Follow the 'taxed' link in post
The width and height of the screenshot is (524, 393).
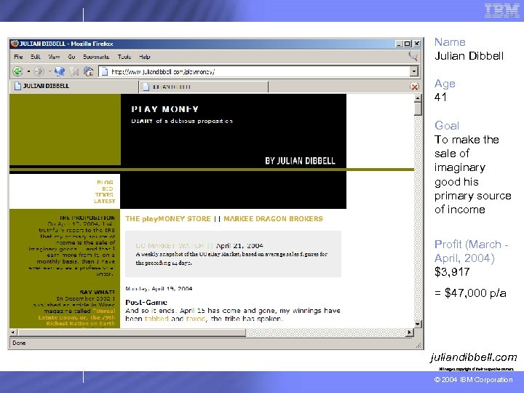point(196,319)
